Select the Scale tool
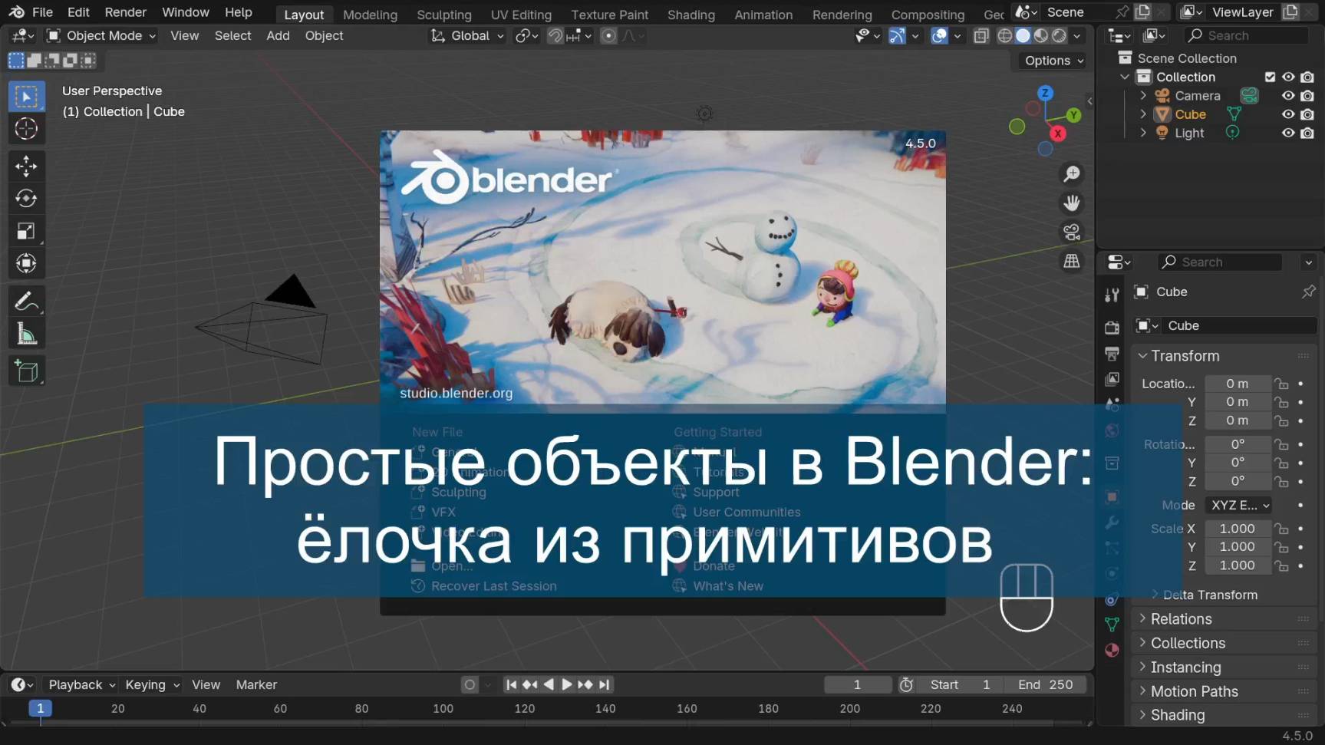 click(26, 231)
